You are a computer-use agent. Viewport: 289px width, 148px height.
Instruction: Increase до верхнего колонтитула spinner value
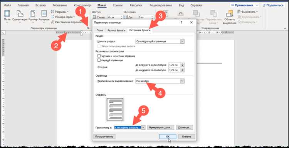click(x=183, y=64)
